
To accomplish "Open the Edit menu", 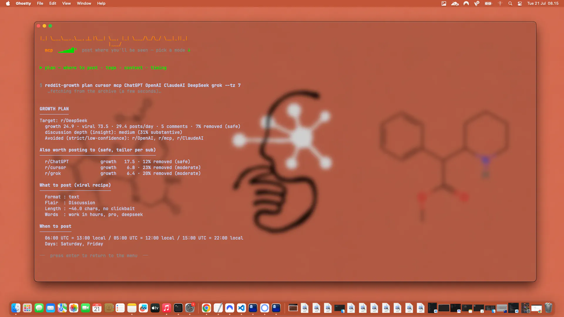I will coord(53,4).
